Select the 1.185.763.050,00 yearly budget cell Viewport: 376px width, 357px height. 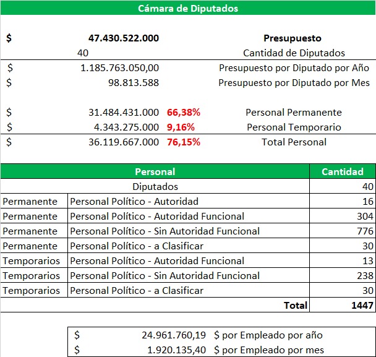coord(119,68)
